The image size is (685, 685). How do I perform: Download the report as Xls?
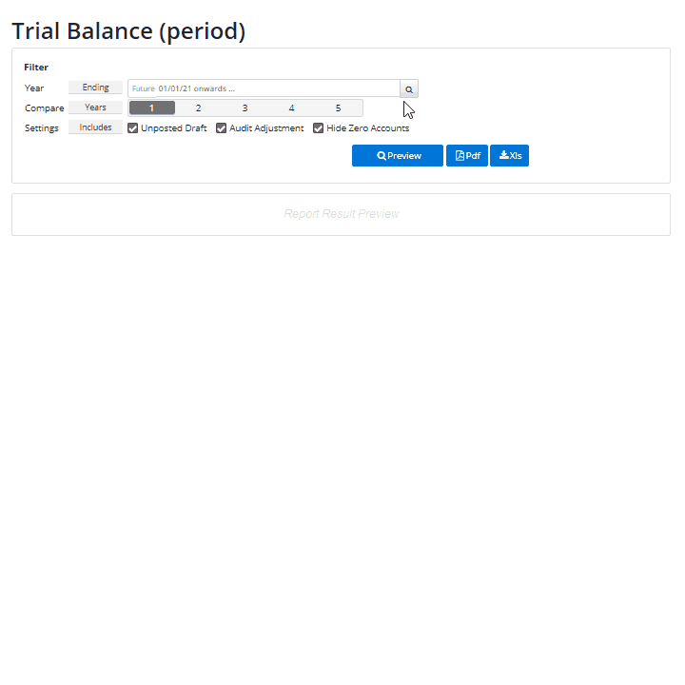pos(509,155)
